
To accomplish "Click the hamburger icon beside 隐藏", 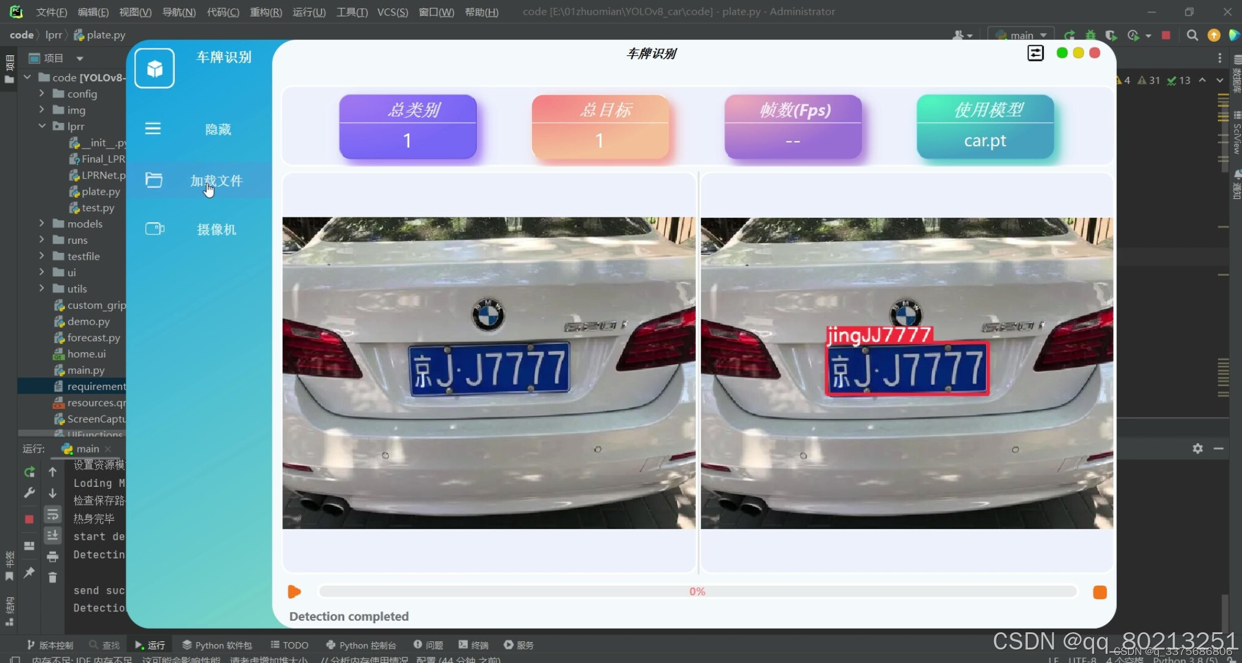I will coord(152,128).
